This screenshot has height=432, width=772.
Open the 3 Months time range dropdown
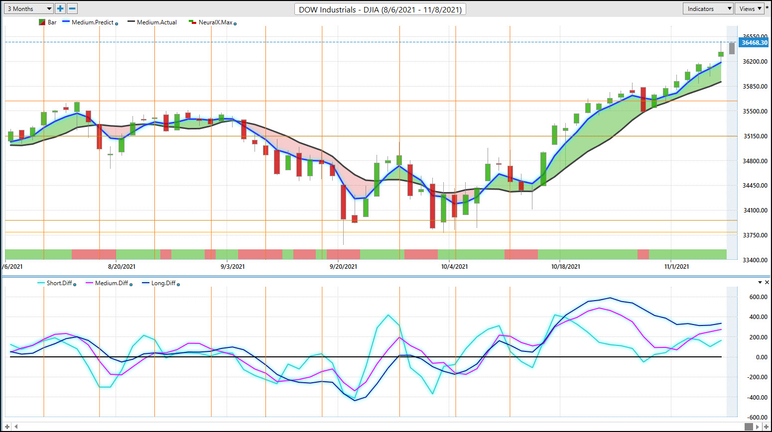(x=29, y=8)
